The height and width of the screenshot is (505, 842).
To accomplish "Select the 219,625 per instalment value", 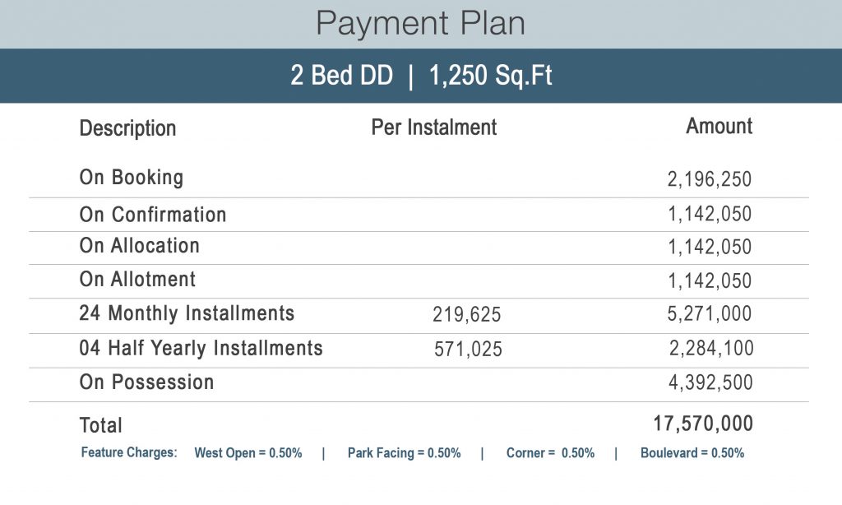I will 467,315.
